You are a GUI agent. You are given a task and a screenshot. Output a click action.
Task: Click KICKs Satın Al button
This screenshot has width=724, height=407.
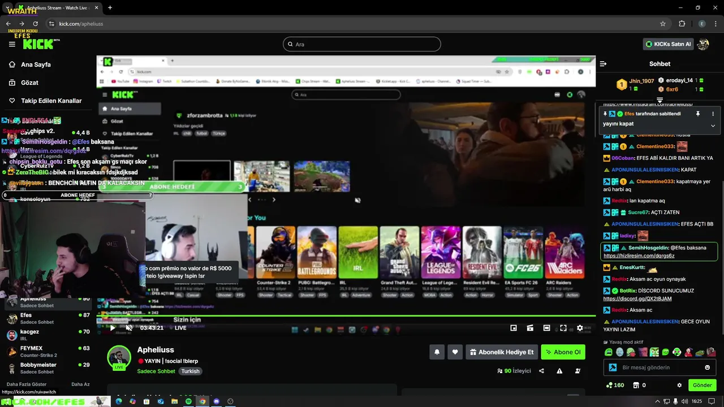point(668,44)
